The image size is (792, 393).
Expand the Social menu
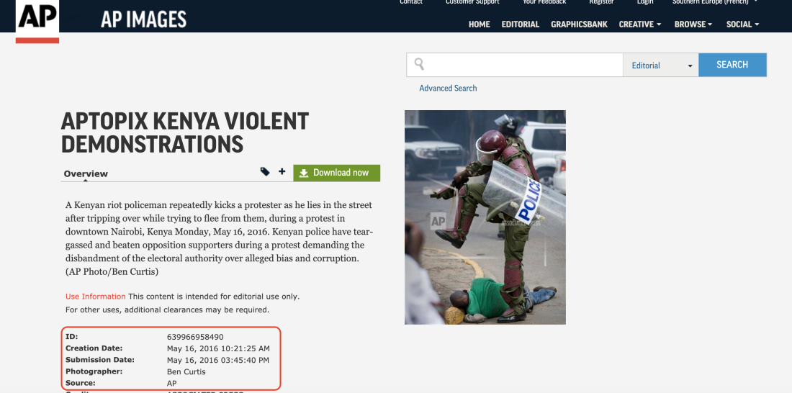(x=742, y=24)
